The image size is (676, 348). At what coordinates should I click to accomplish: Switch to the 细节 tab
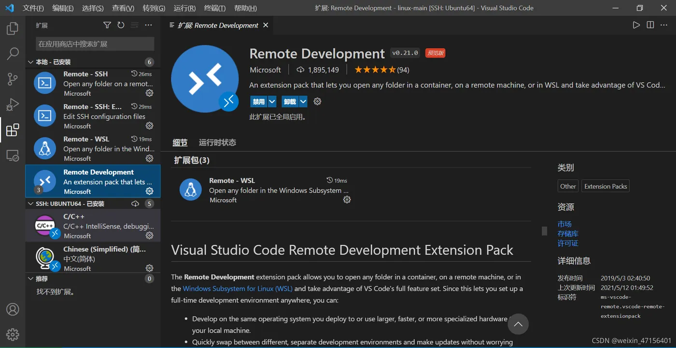click(x=180, y=142)
